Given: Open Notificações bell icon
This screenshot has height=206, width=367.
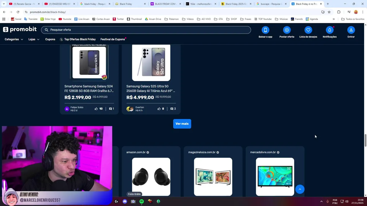Looking at the screenshot, I should click(x=330, y=30).
